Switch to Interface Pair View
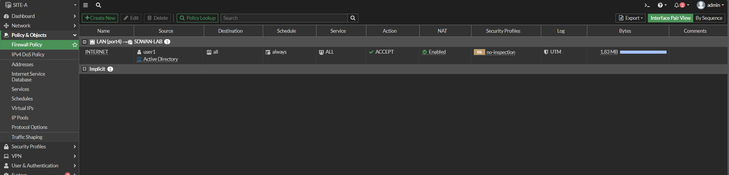The height and width of the screenshot is (175, 729). 670,18
